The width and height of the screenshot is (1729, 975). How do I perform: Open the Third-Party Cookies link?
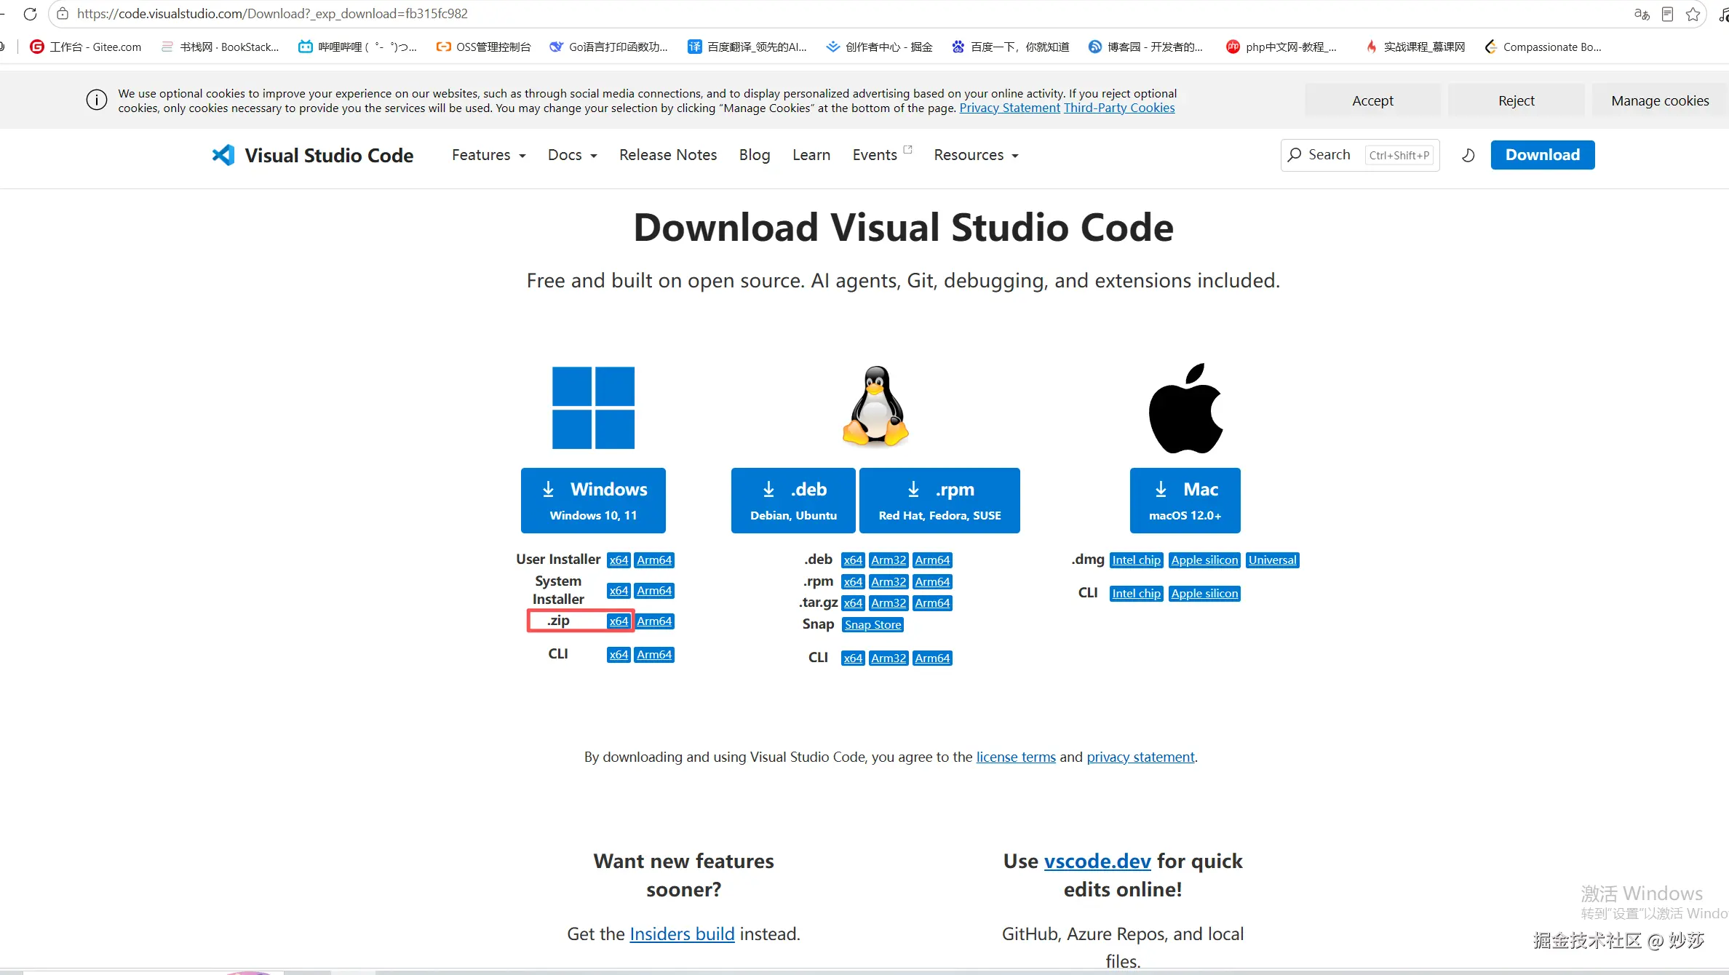[1119, 108]
